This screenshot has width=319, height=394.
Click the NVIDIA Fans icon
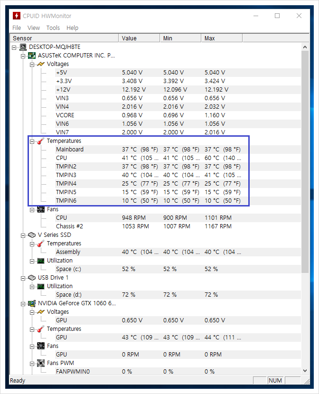(x=41, y=346)
